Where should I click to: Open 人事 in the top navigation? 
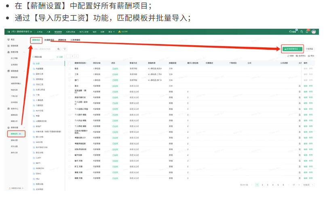49,32
